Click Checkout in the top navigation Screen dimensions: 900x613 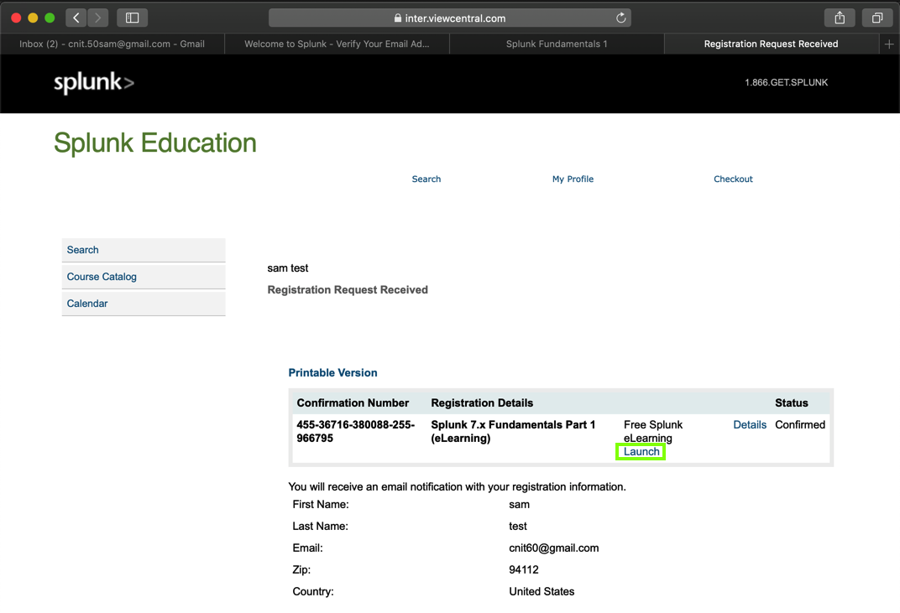(x=733, y=179)
